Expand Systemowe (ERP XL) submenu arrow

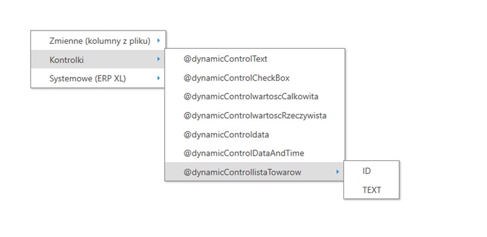(x=159, y=78)
